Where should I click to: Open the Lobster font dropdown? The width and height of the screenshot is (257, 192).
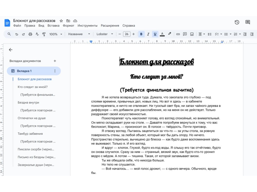click(x=105, y=34)
